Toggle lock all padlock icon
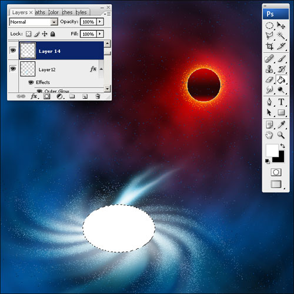Viewport: 294px width, 294px height. [52, 34]
